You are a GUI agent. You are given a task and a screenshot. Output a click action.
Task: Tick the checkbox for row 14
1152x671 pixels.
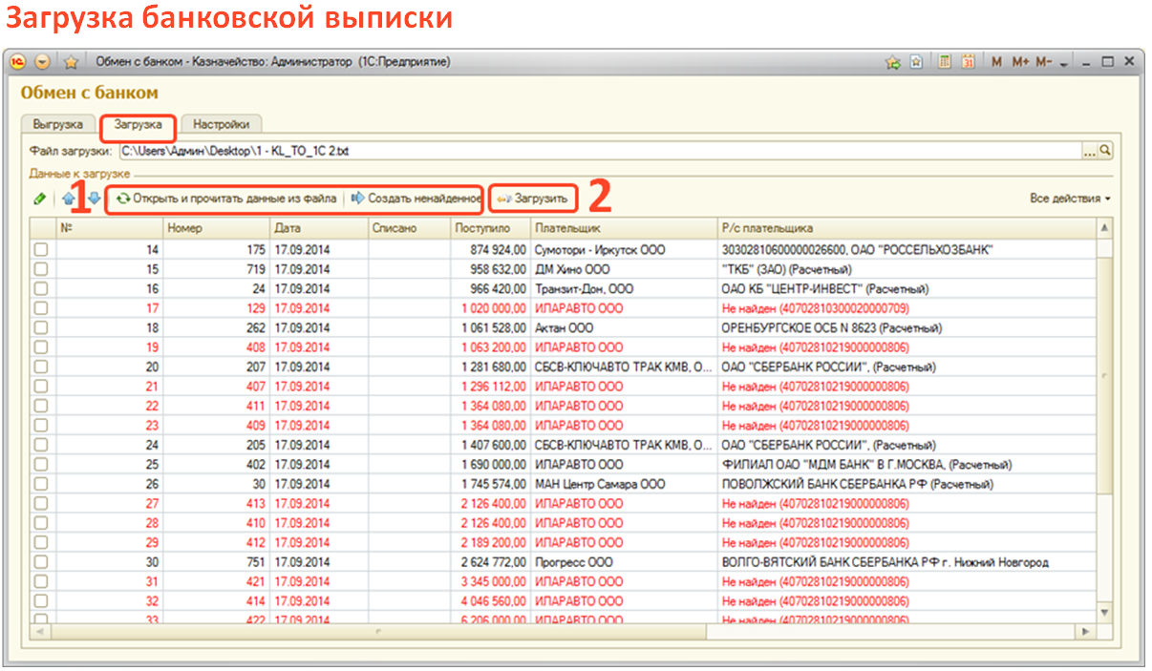coord(41,250)
